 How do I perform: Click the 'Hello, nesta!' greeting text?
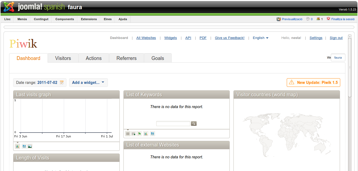(x=291, y=38)
